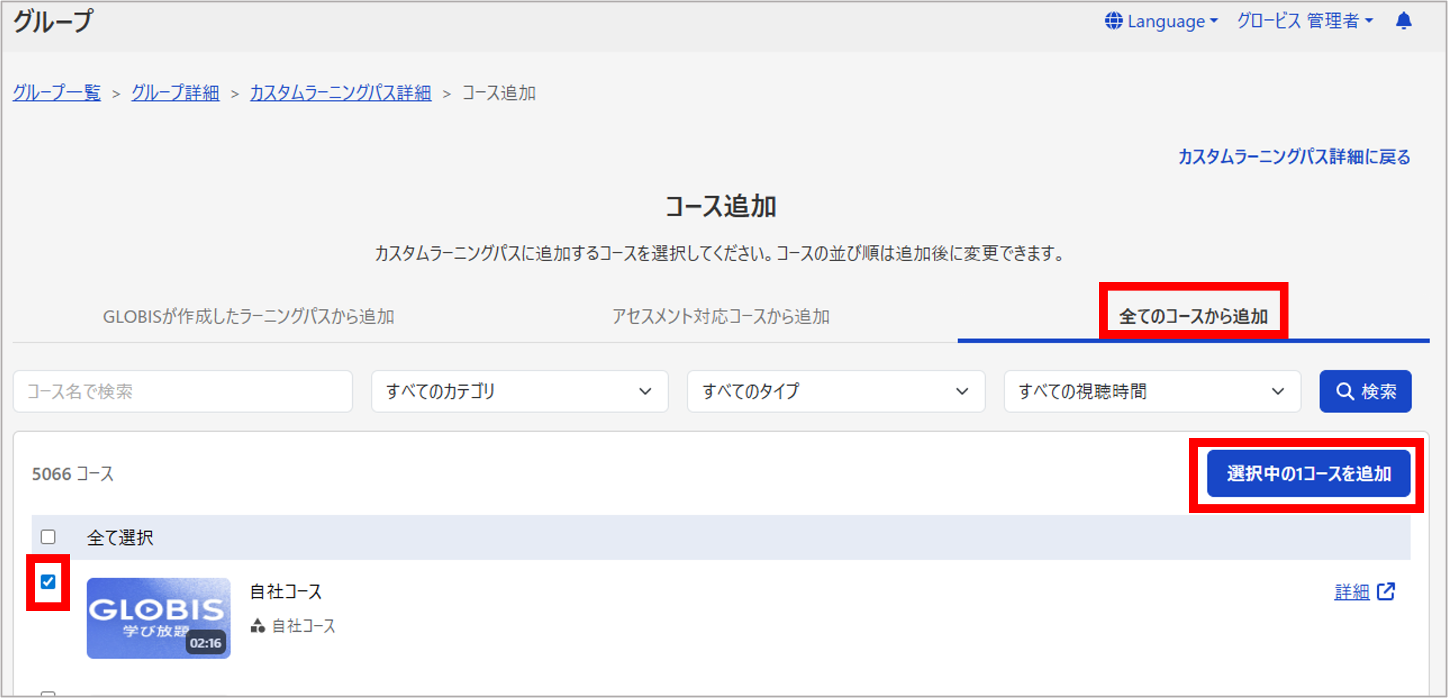Image resolution: width=1448 pixels, height=698 pixels.
Task: Select the 全てのコースから追加 tab
Action: (1193, 316)
